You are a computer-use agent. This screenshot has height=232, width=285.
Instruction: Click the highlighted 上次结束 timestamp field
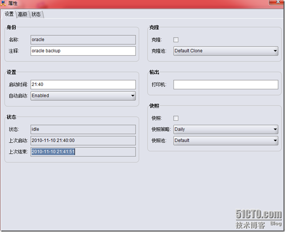[x=83, y=152]
